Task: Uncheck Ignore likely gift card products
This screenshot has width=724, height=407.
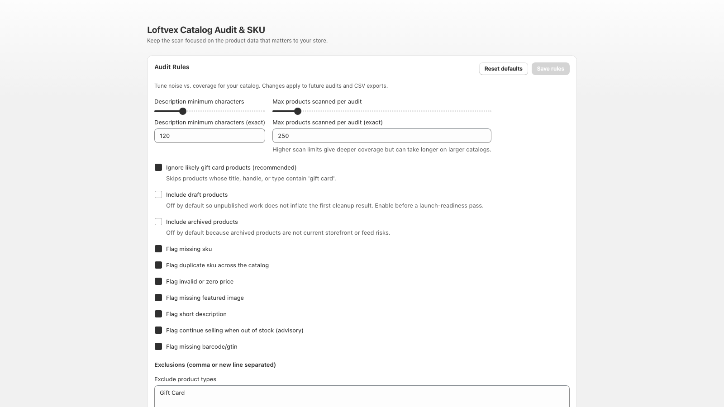Action: coord(158,167)
